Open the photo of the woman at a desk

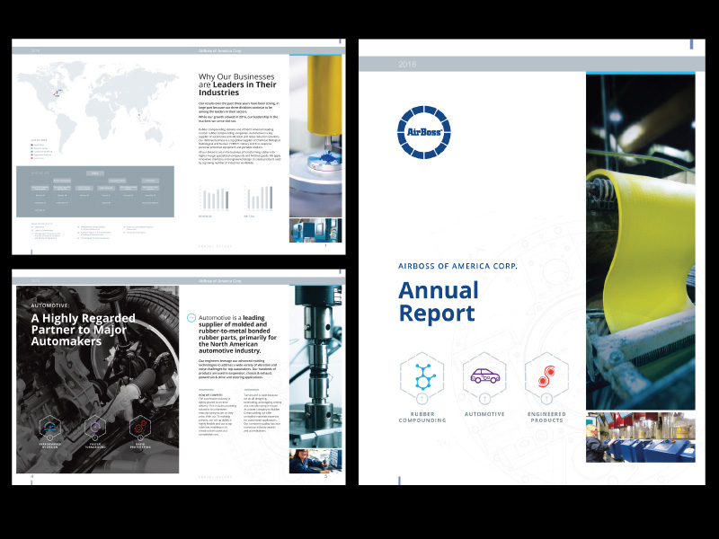[x=315, y=461]
